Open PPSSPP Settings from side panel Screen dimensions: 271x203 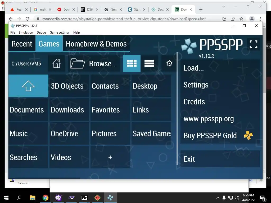click(x=220, y=85)
